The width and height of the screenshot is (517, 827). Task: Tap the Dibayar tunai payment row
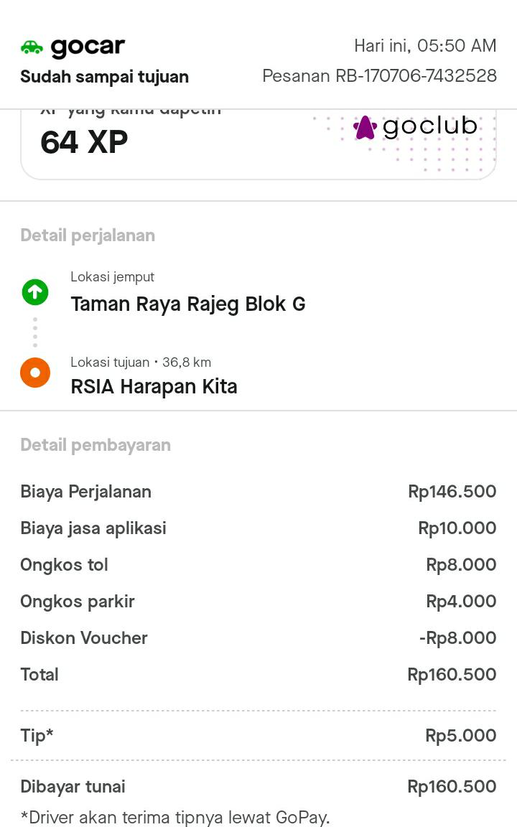(258, 787)
